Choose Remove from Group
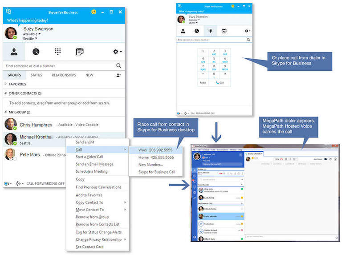Viewport: 342px width, 255px height. point(92,217)
